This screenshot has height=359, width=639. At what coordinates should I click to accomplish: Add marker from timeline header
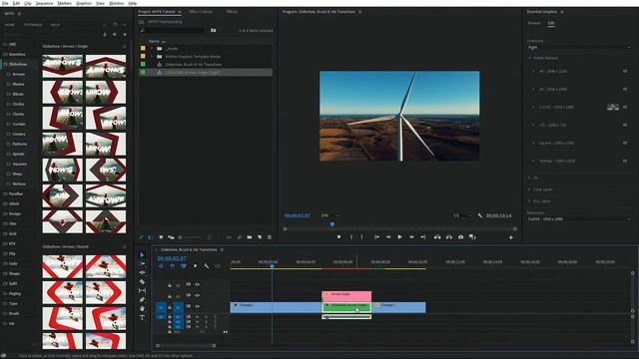(195, 266)
